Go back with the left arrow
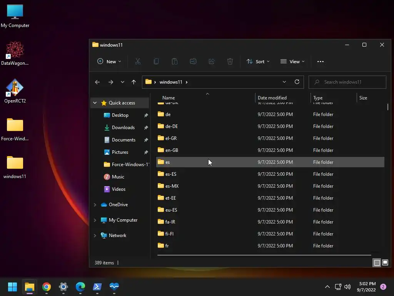The width and height of the screenshot is (394, 296). click(97, 82)
